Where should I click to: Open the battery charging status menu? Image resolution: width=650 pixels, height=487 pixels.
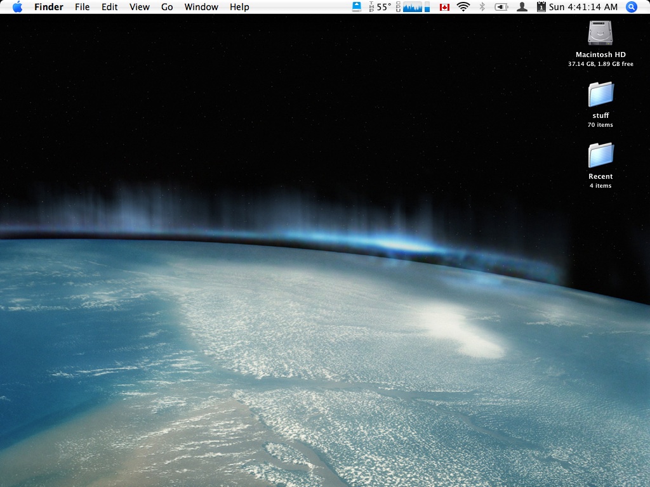point(501,7)
